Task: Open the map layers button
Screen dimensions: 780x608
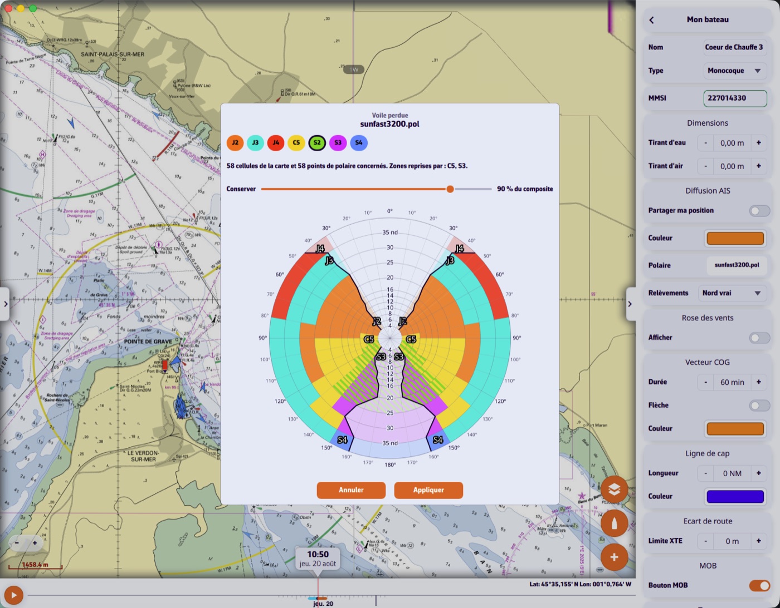Action: tap(614, 490)
